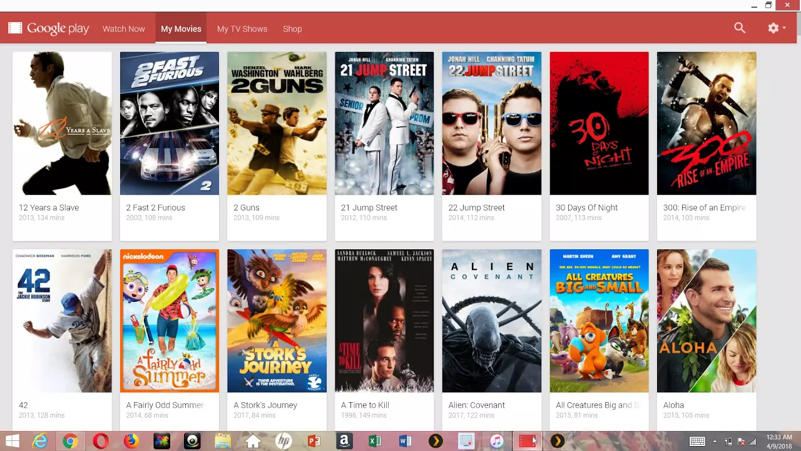This screenshot has height=451, width=801.
Task: Open A Fairly Odd Summer poster
Action: point(170,321)
